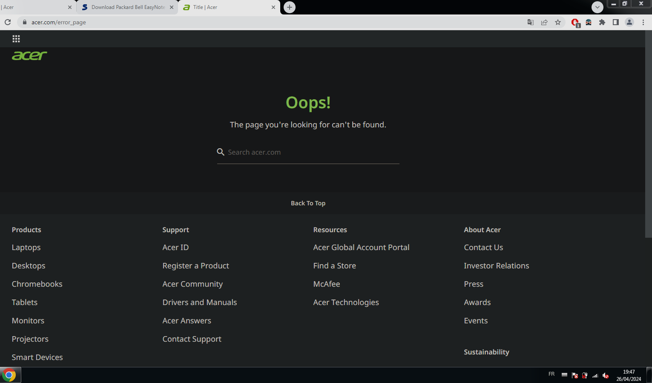Open the McAfee link

(327, 284)
